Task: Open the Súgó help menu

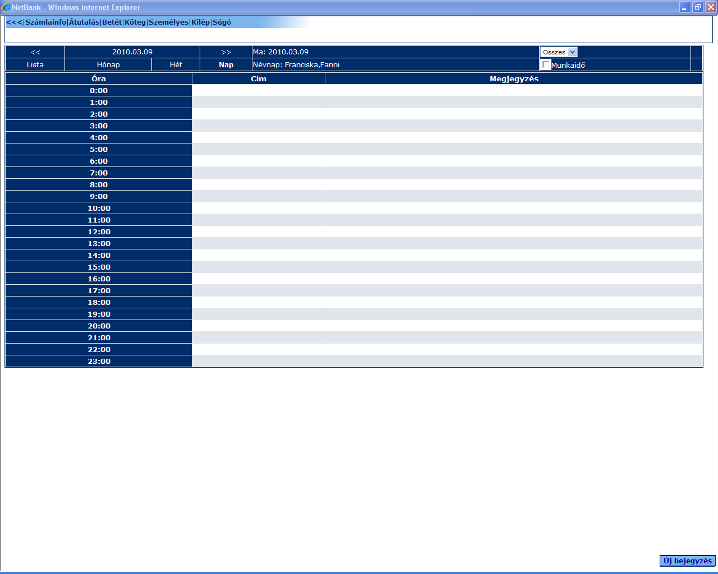Action: [222, 22]
